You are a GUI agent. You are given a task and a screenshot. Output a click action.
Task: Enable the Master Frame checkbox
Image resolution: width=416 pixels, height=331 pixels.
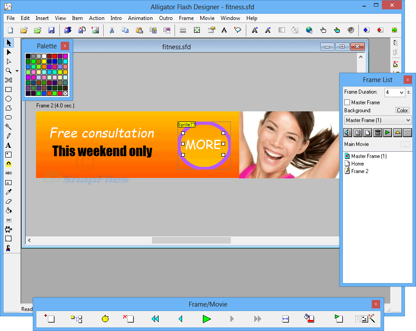point(347,102)
